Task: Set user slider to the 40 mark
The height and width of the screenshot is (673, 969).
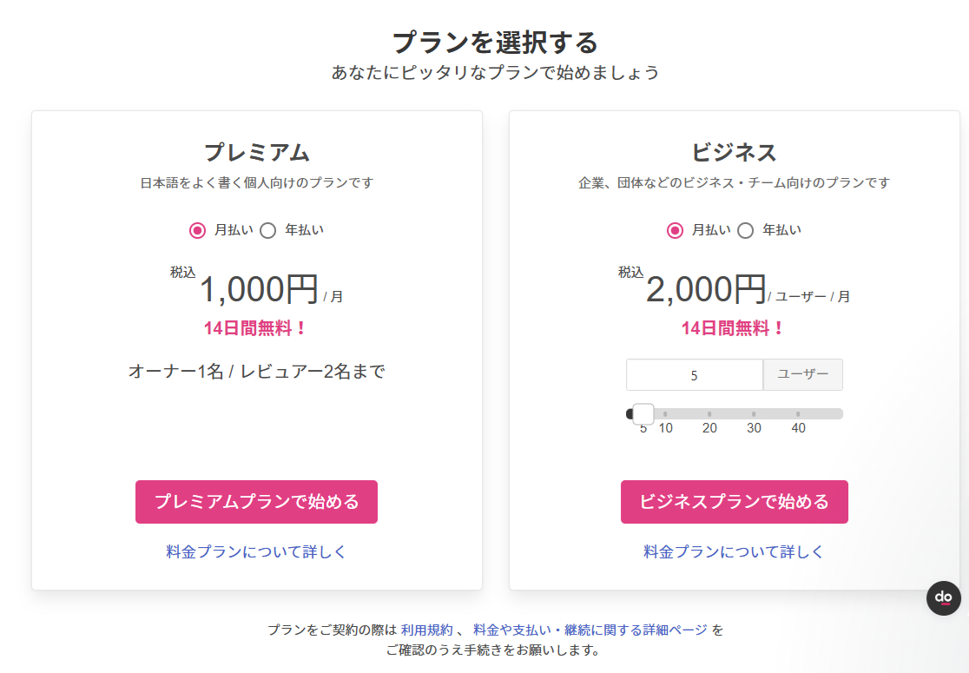Action: click(x=798, y=414)
